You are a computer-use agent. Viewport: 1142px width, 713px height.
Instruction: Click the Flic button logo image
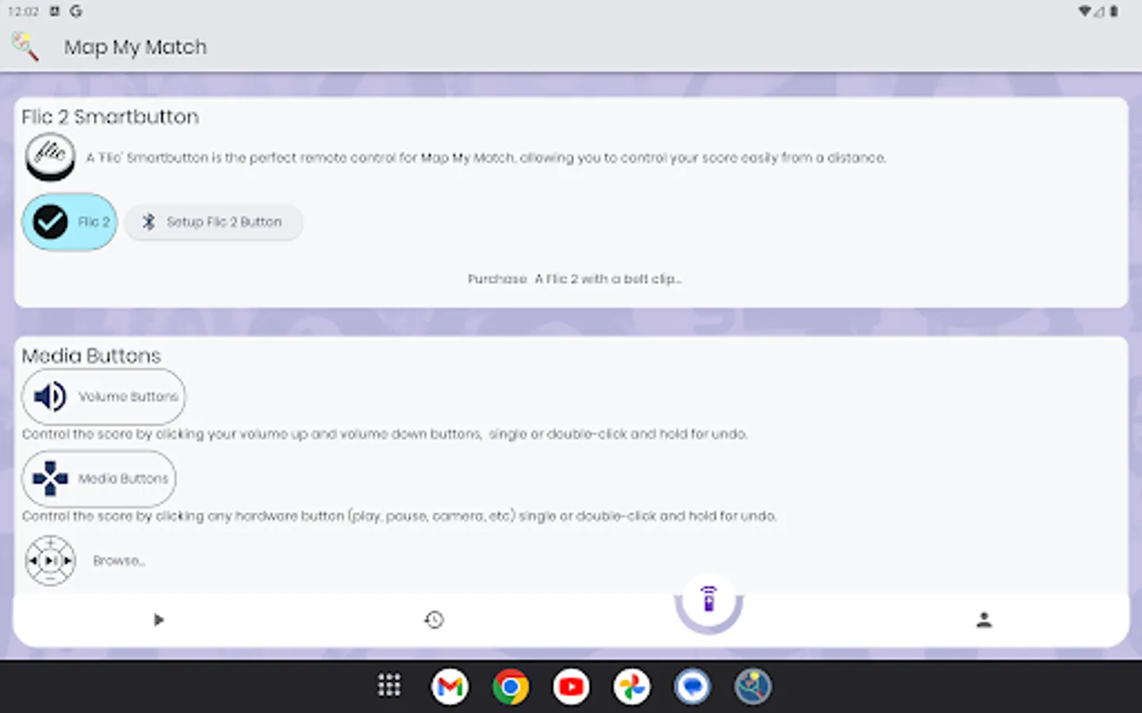(x=50, y=157)
